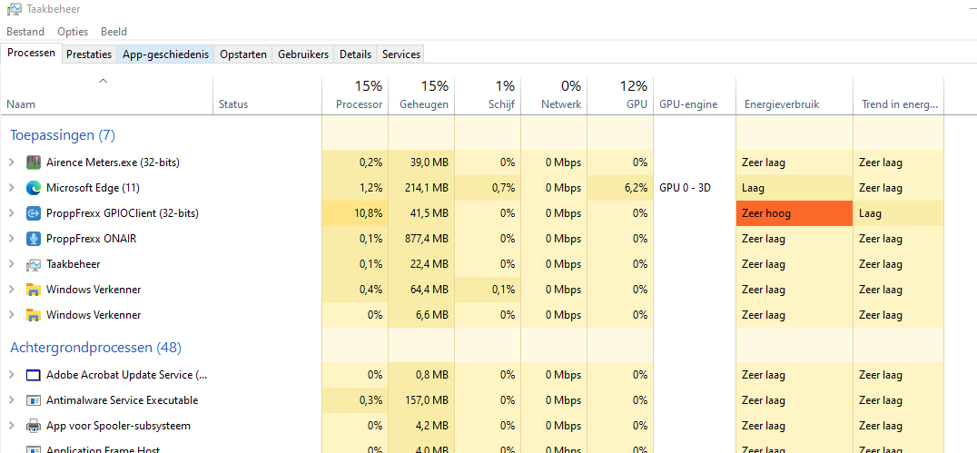Image resolution: width=977 pixels, height=453 pixels.
Task: Click the Microsoft Edge icon in list
Action: (34, 188)
